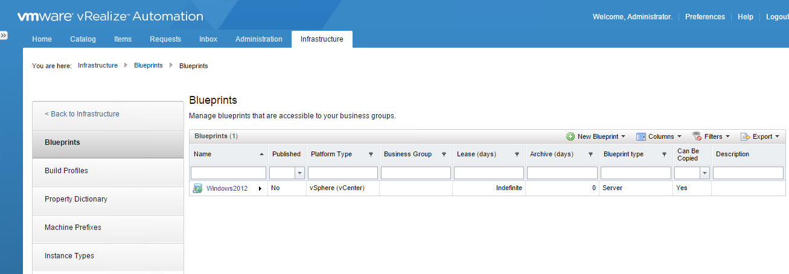Click the Blueprint type filter input field

click(x=636, y=173)
